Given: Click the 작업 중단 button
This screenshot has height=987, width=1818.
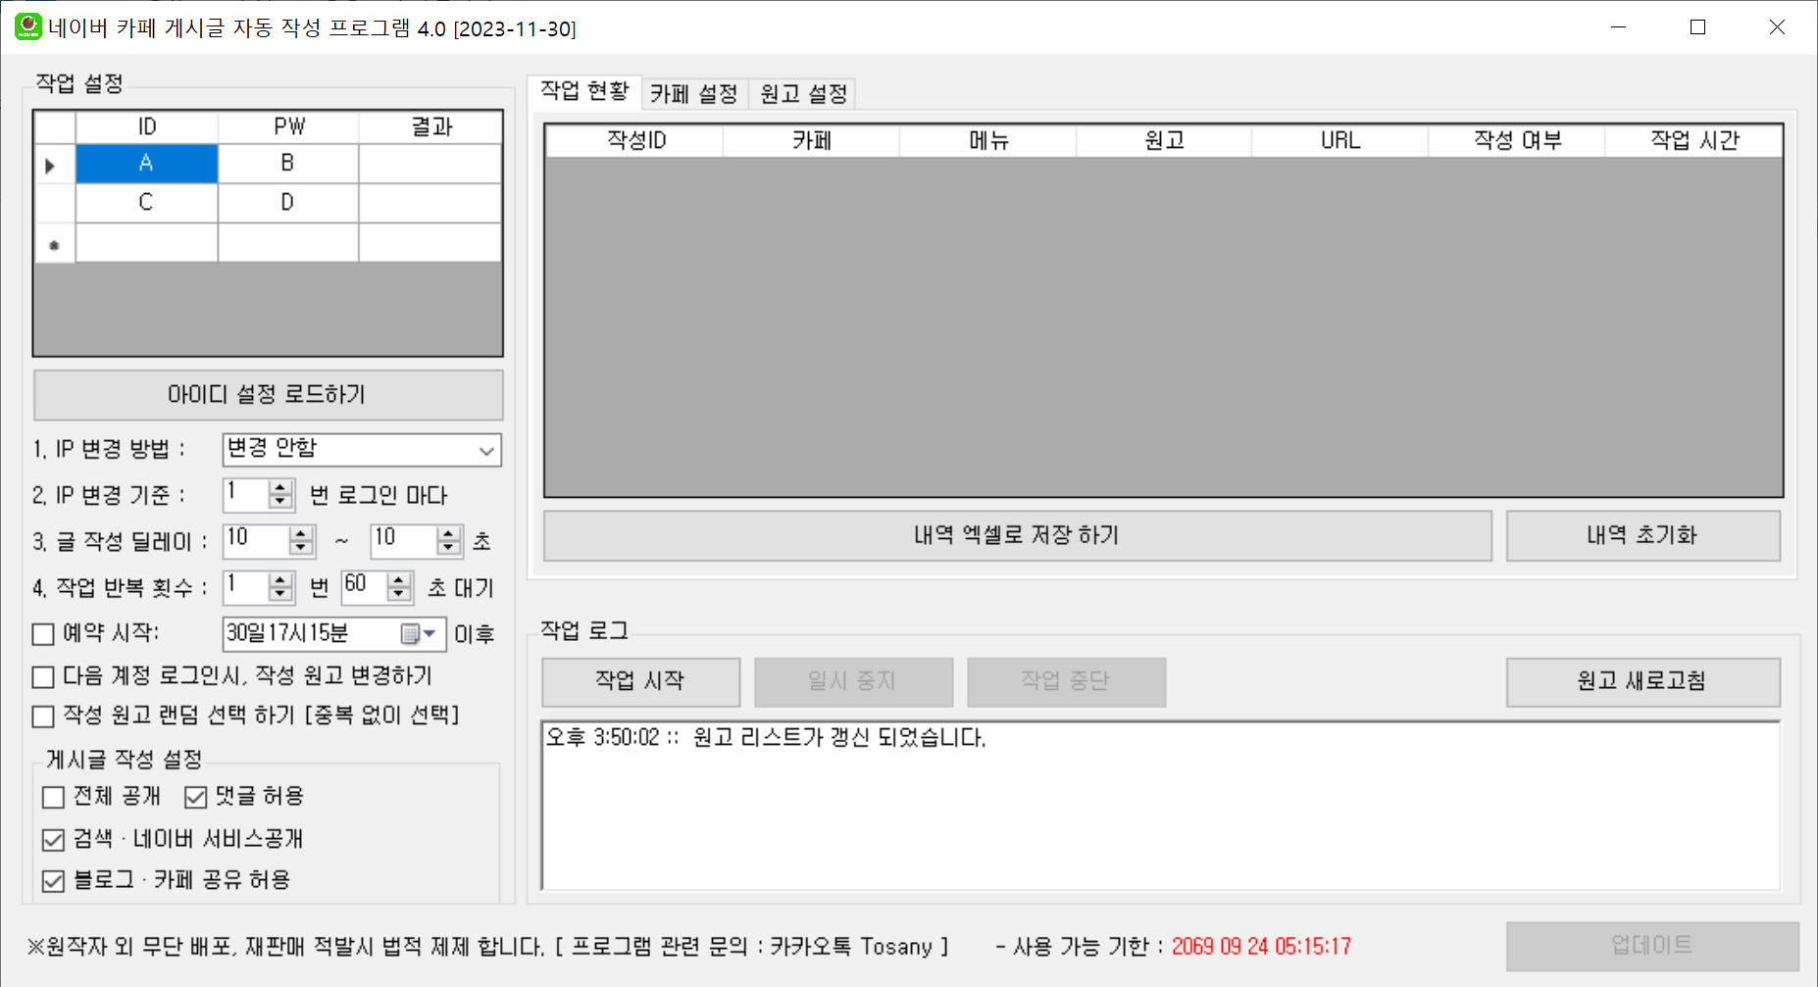Looking at the screenshot, I should (x=1066, y=681).
